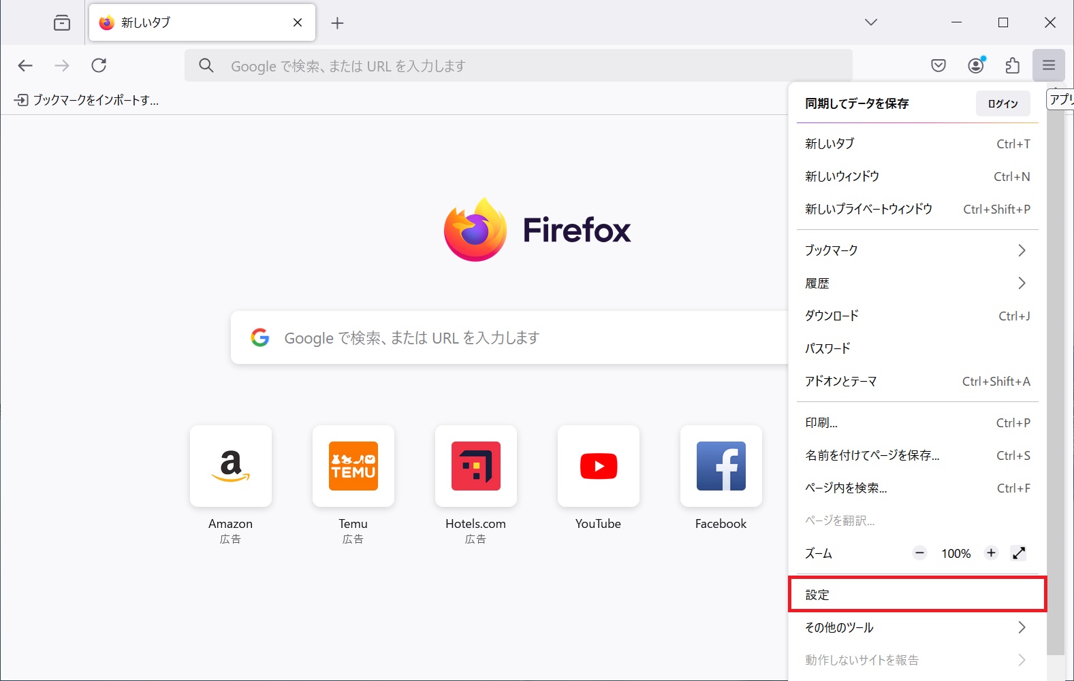Expand the ブックマーク submenu
The image size is (1074, 681).
[917, 250]
